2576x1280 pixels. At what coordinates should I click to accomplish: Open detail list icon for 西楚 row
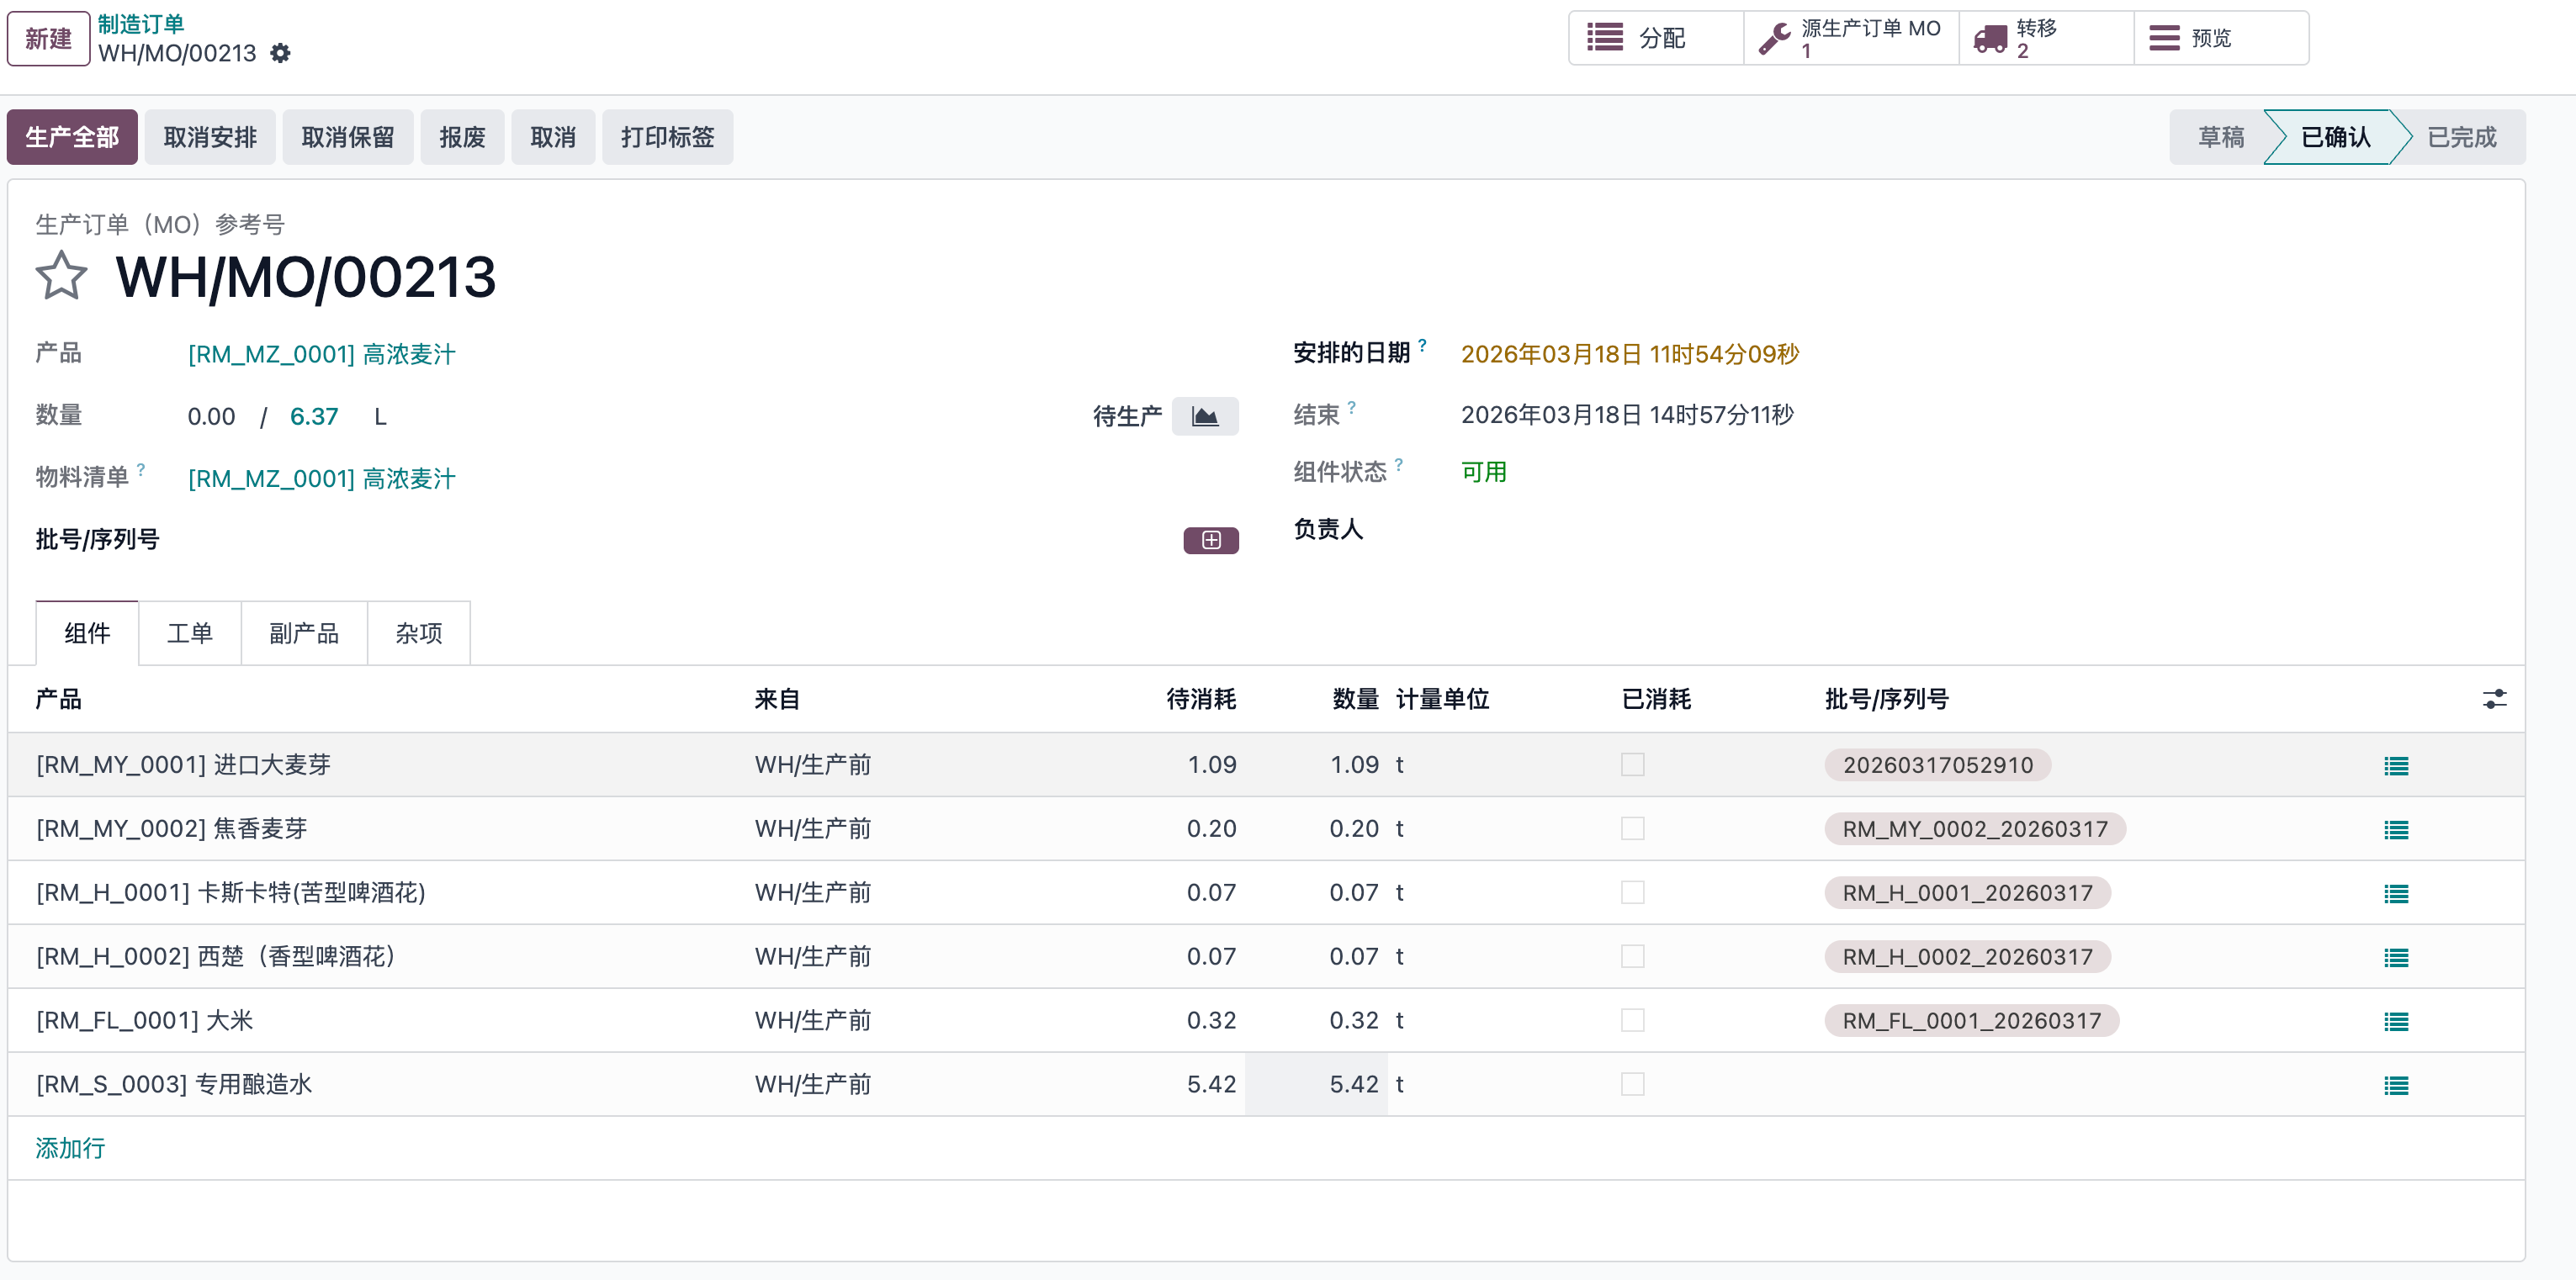tap(2396, 958)
